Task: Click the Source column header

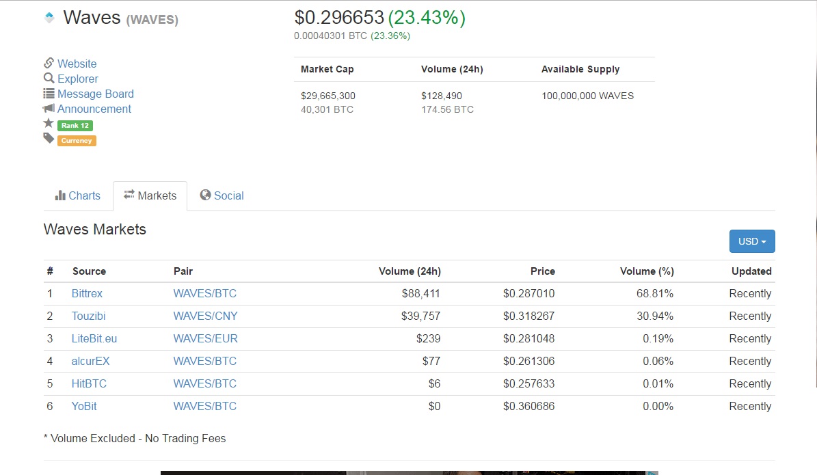Action: [x=89, y=271]
